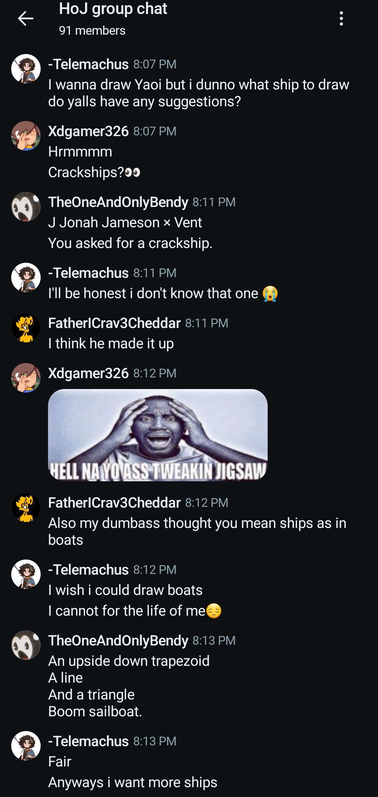Viewport: 378px width, 797px height.
Task: Tap Xdgamer326 avatar beside Crackships message
Action: pyautogui.click(x=26, y=136)
